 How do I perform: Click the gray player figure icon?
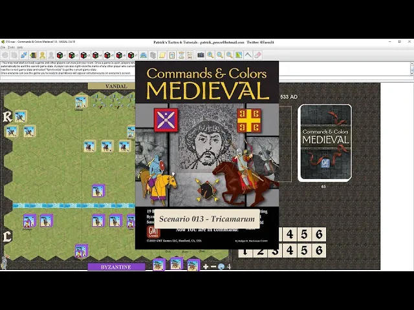pyautogui.click(x=51, y=55)
